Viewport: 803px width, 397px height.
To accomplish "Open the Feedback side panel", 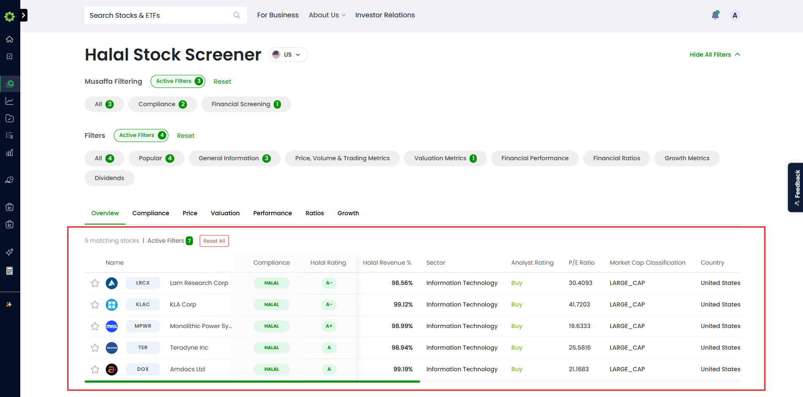I will (796, 187).
